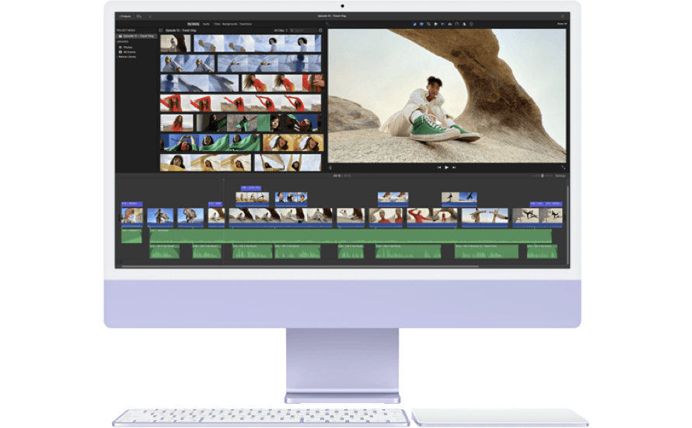Screen dimensions: 692x428
Task: Enter full-screen playback from the viewer
Action: [x=563, y=167]
